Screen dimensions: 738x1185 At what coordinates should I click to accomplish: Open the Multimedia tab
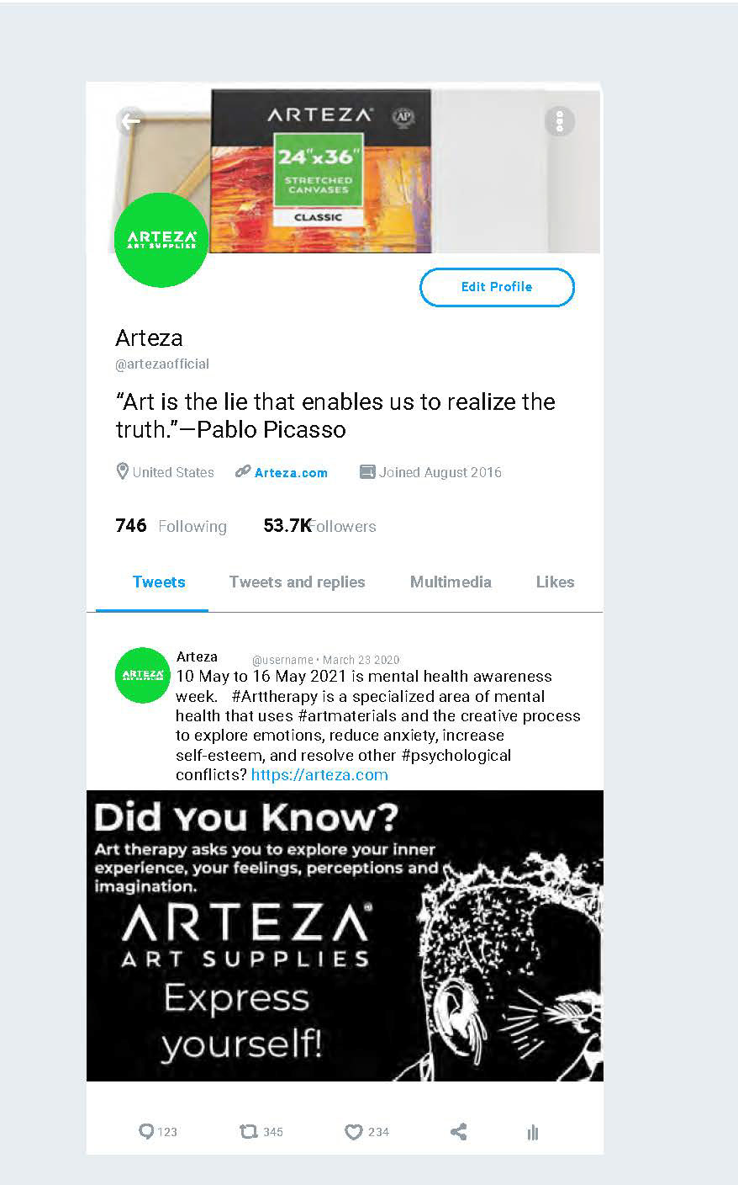coord(451,582)
